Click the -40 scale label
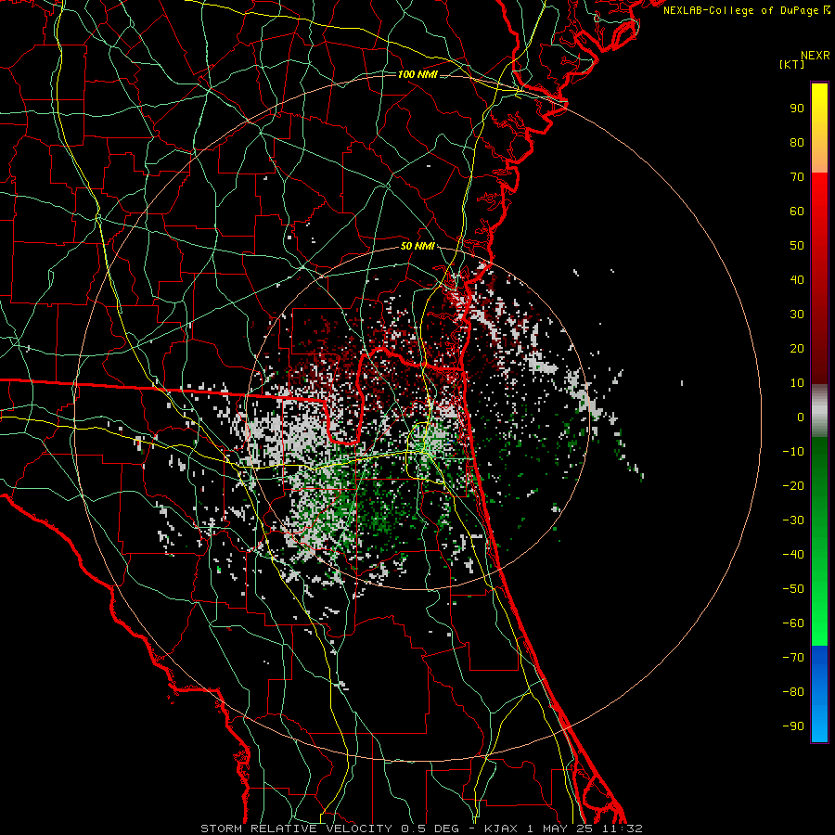Viewport: 835px width, 835px height. pos(793,555)
